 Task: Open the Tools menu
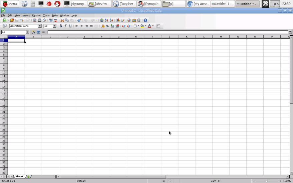(46, 15)
